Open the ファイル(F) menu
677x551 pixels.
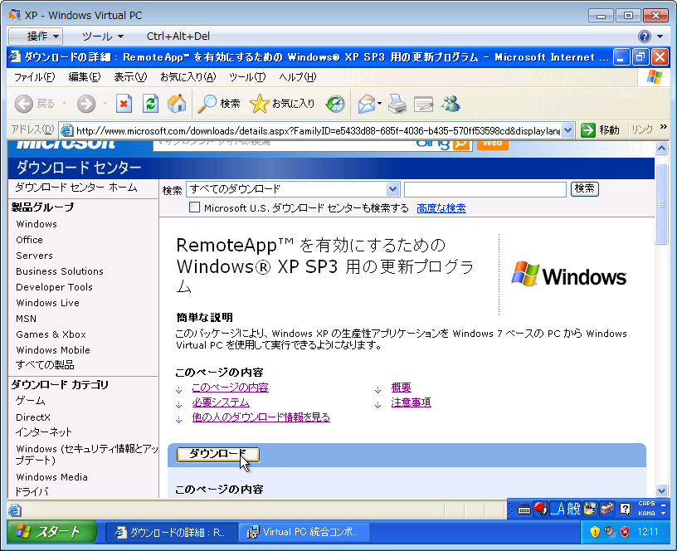(35, 77)
